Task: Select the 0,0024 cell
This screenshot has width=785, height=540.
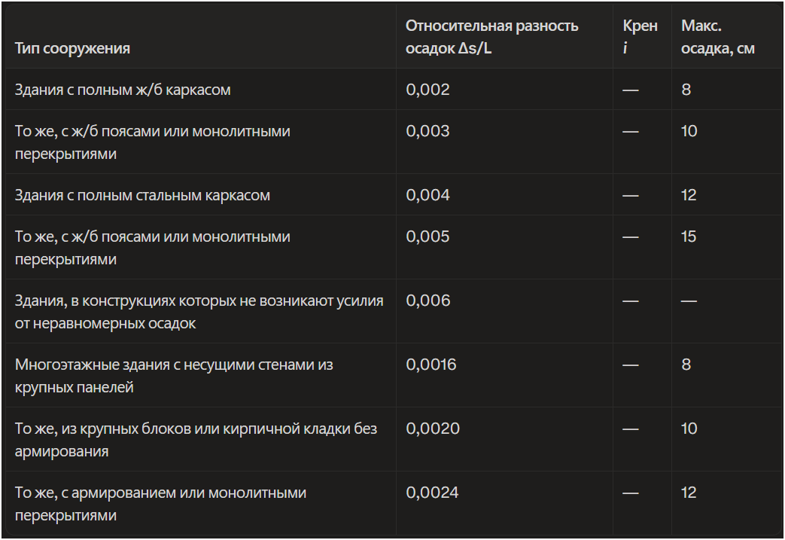Action: 432,493
